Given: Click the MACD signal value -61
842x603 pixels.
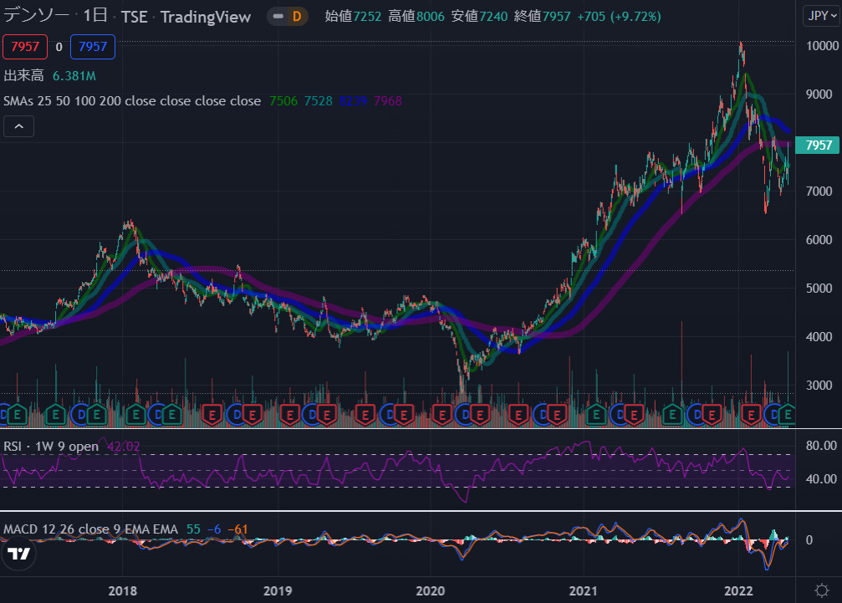Looking at the screenshot, I should click(238, 529).
